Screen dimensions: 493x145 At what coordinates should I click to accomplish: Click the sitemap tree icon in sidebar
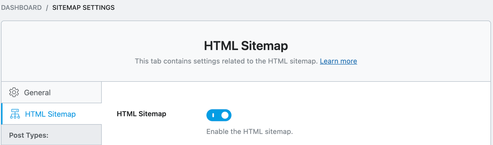15,114
